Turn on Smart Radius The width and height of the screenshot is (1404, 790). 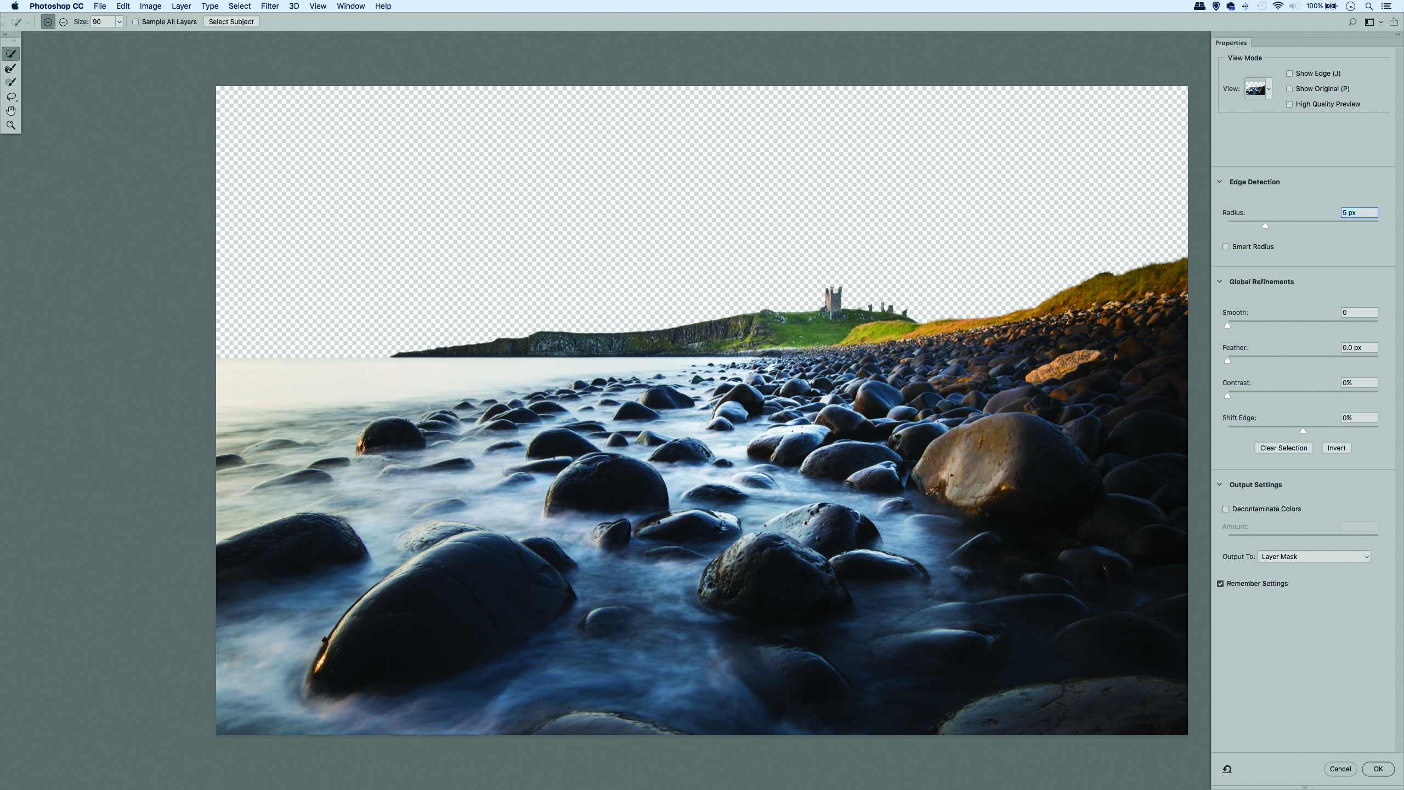1226,247
